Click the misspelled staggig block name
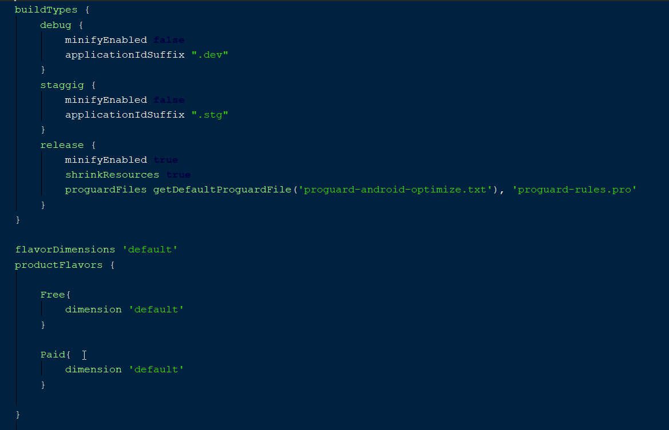 pyautogui.click(x=62, y=85)
